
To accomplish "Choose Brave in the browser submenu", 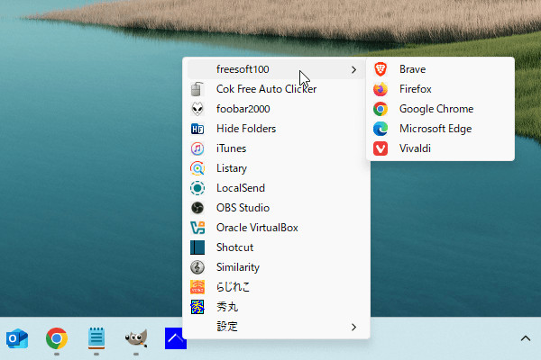I will [x=440, y=69].
